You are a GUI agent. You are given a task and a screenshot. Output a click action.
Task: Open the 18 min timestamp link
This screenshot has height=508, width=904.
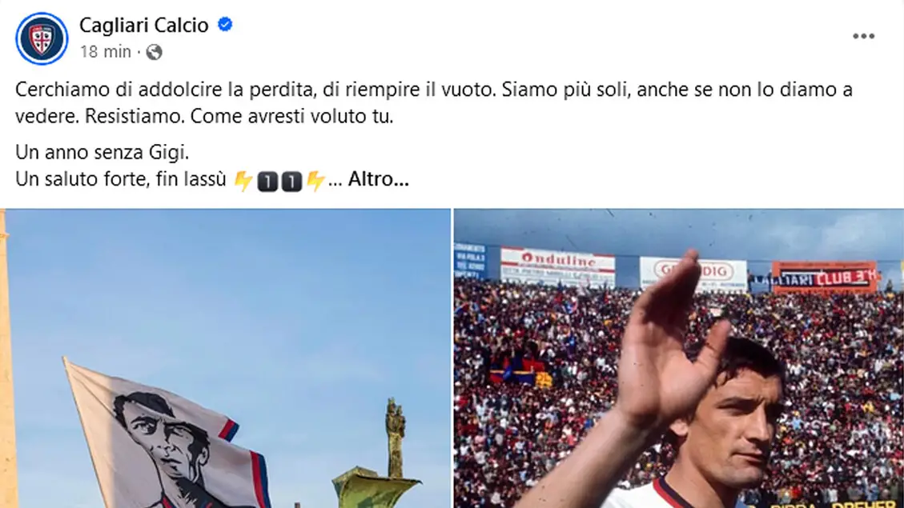point(106,53)
